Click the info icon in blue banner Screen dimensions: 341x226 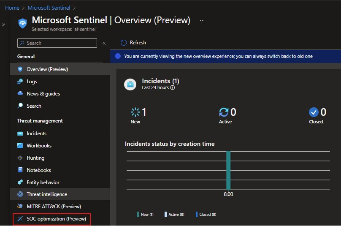pyautogui.click(x=118, y=56)
